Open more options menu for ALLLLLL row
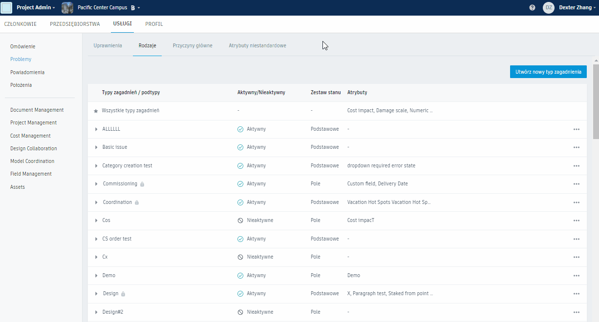This screenshot has width=599, height=322. coord(577,129)
